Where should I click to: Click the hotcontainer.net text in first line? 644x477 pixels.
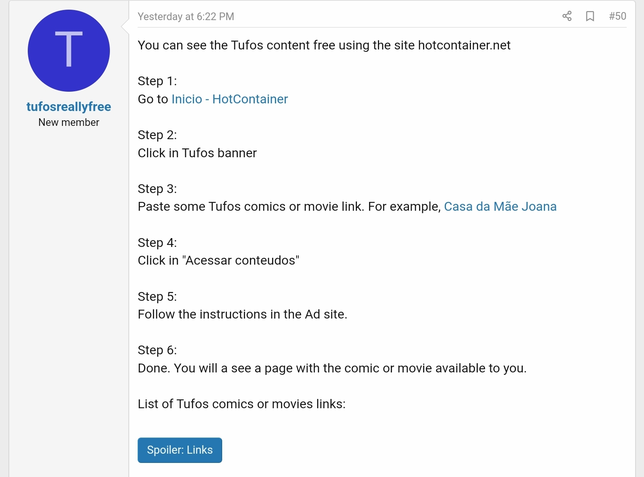click(x=464, y=45)
